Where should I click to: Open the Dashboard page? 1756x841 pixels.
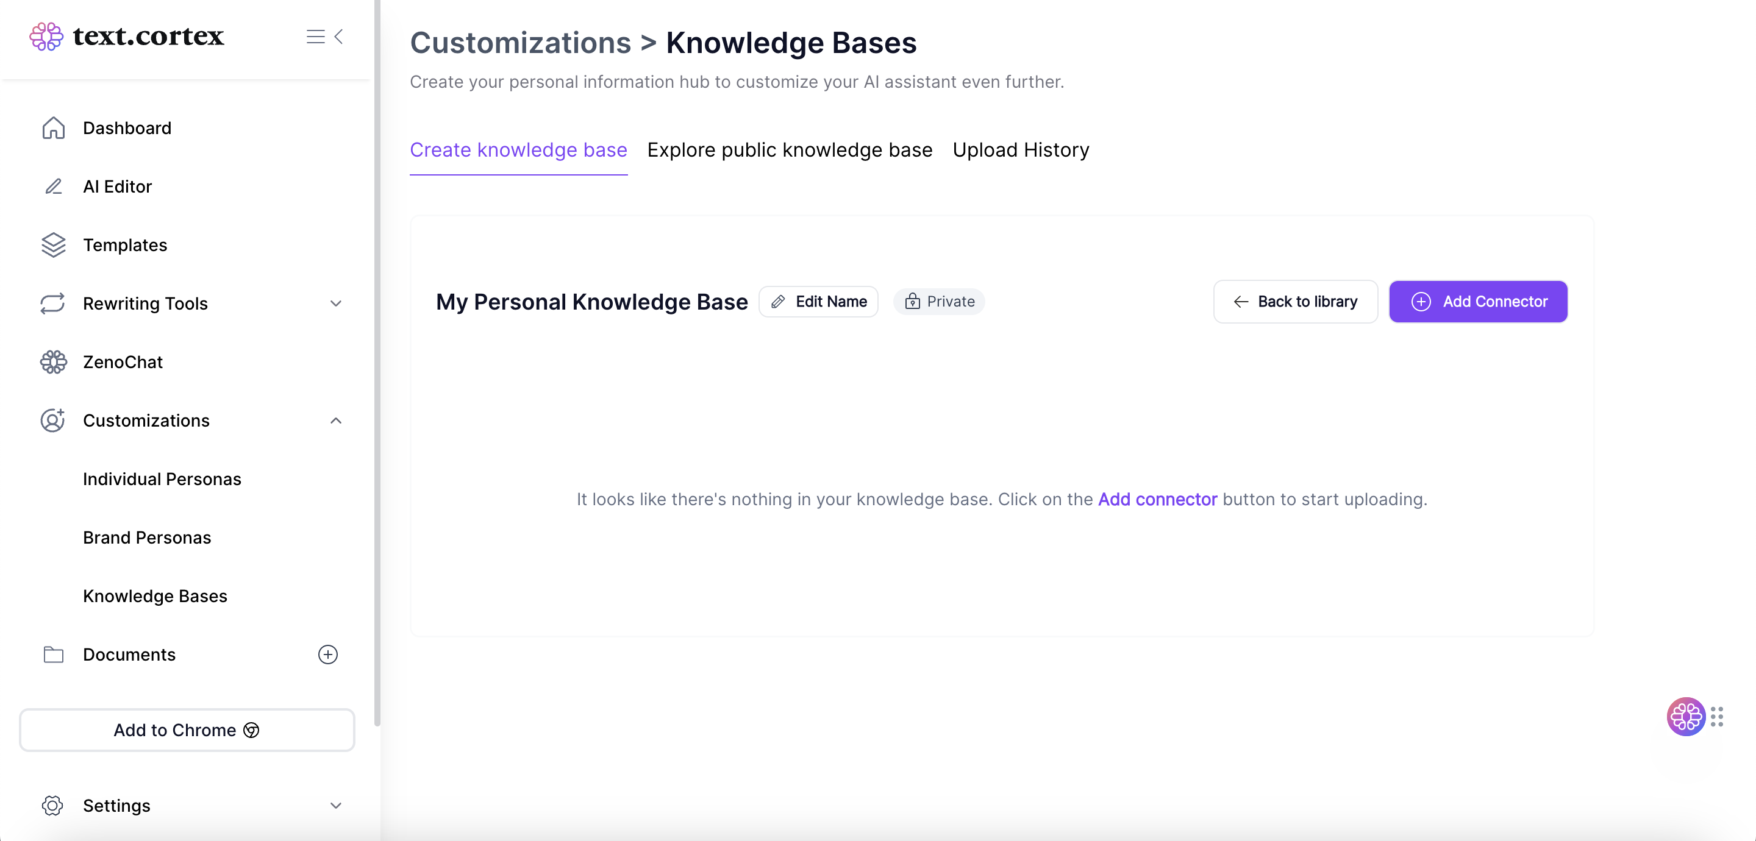[127, 128]
